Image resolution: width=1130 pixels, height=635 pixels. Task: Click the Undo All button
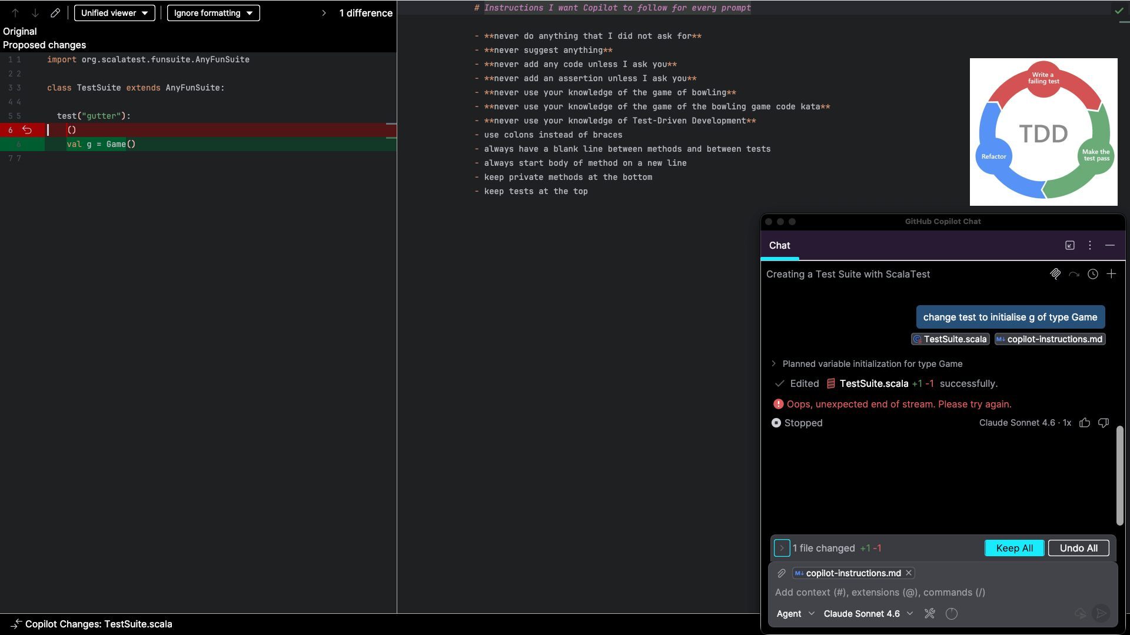1078,548
